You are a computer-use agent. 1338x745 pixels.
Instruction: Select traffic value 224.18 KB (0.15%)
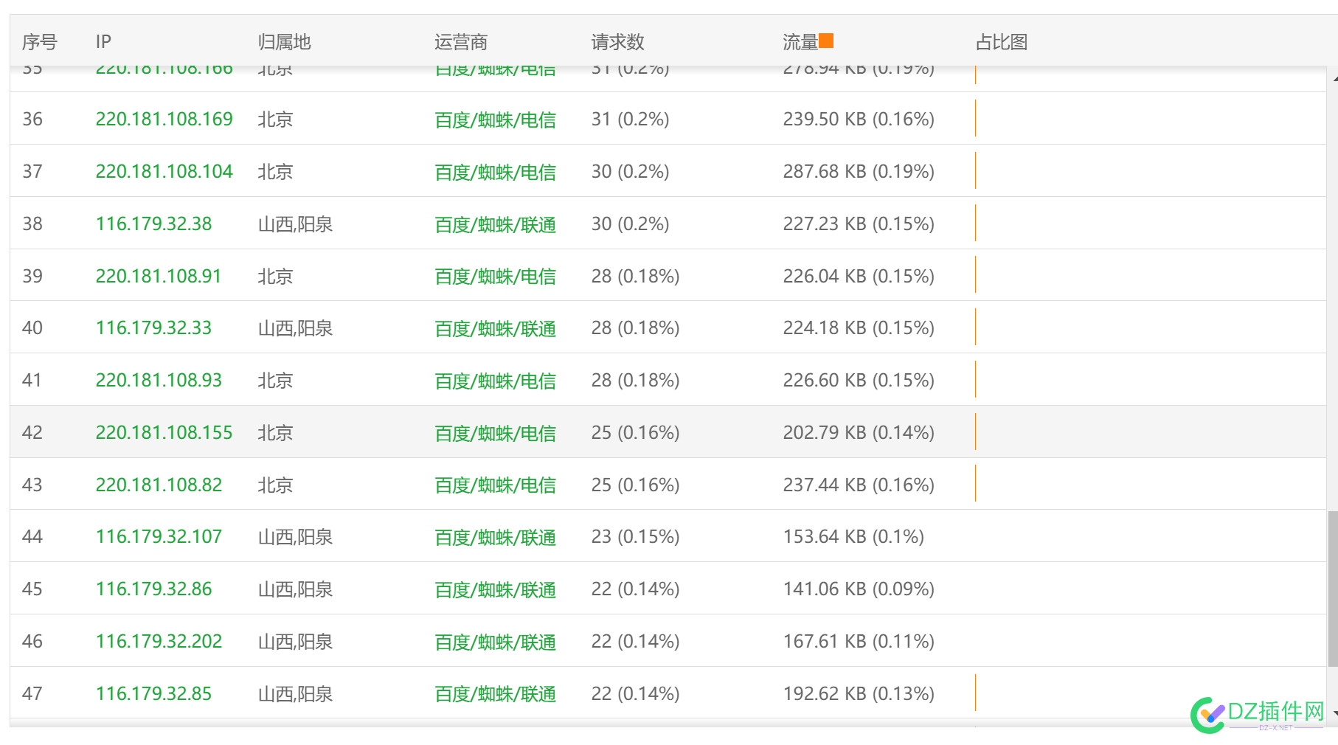point(859,328)
